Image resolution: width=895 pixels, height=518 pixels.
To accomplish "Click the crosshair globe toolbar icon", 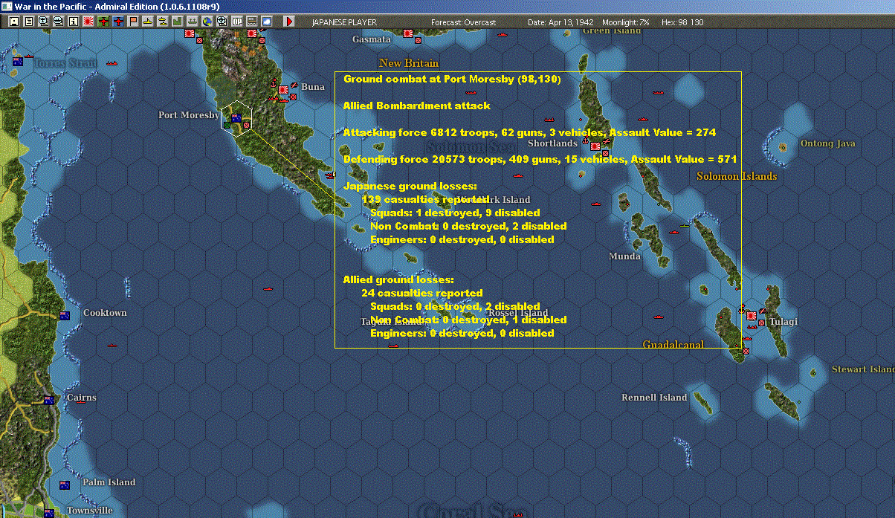I will click(x=222, y=22).
